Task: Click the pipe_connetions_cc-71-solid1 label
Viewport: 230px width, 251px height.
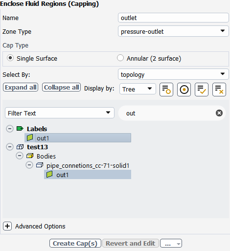Action: point(88,165)
